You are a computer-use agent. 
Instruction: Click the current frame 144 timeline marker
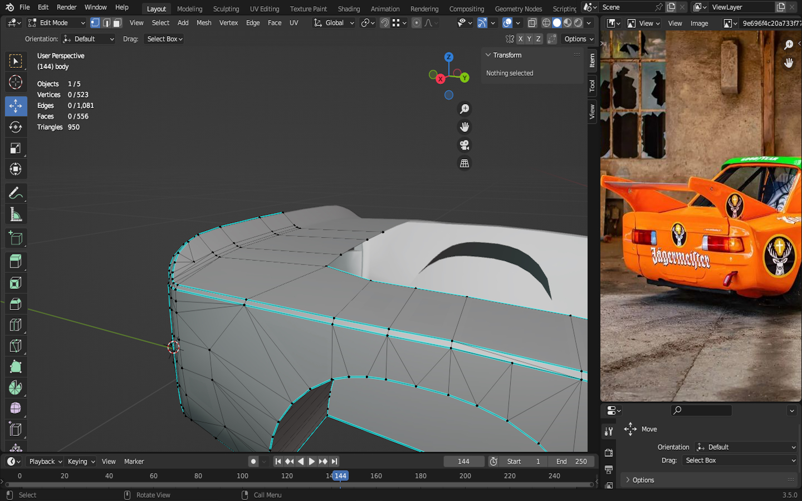pos(340,476)
